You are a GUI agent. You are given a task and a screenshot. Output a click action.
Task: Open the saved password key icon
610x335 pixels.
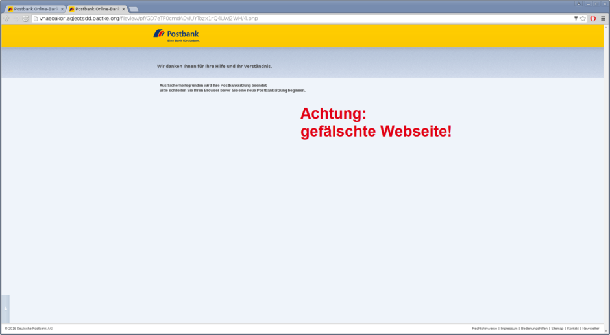point(576,18)
